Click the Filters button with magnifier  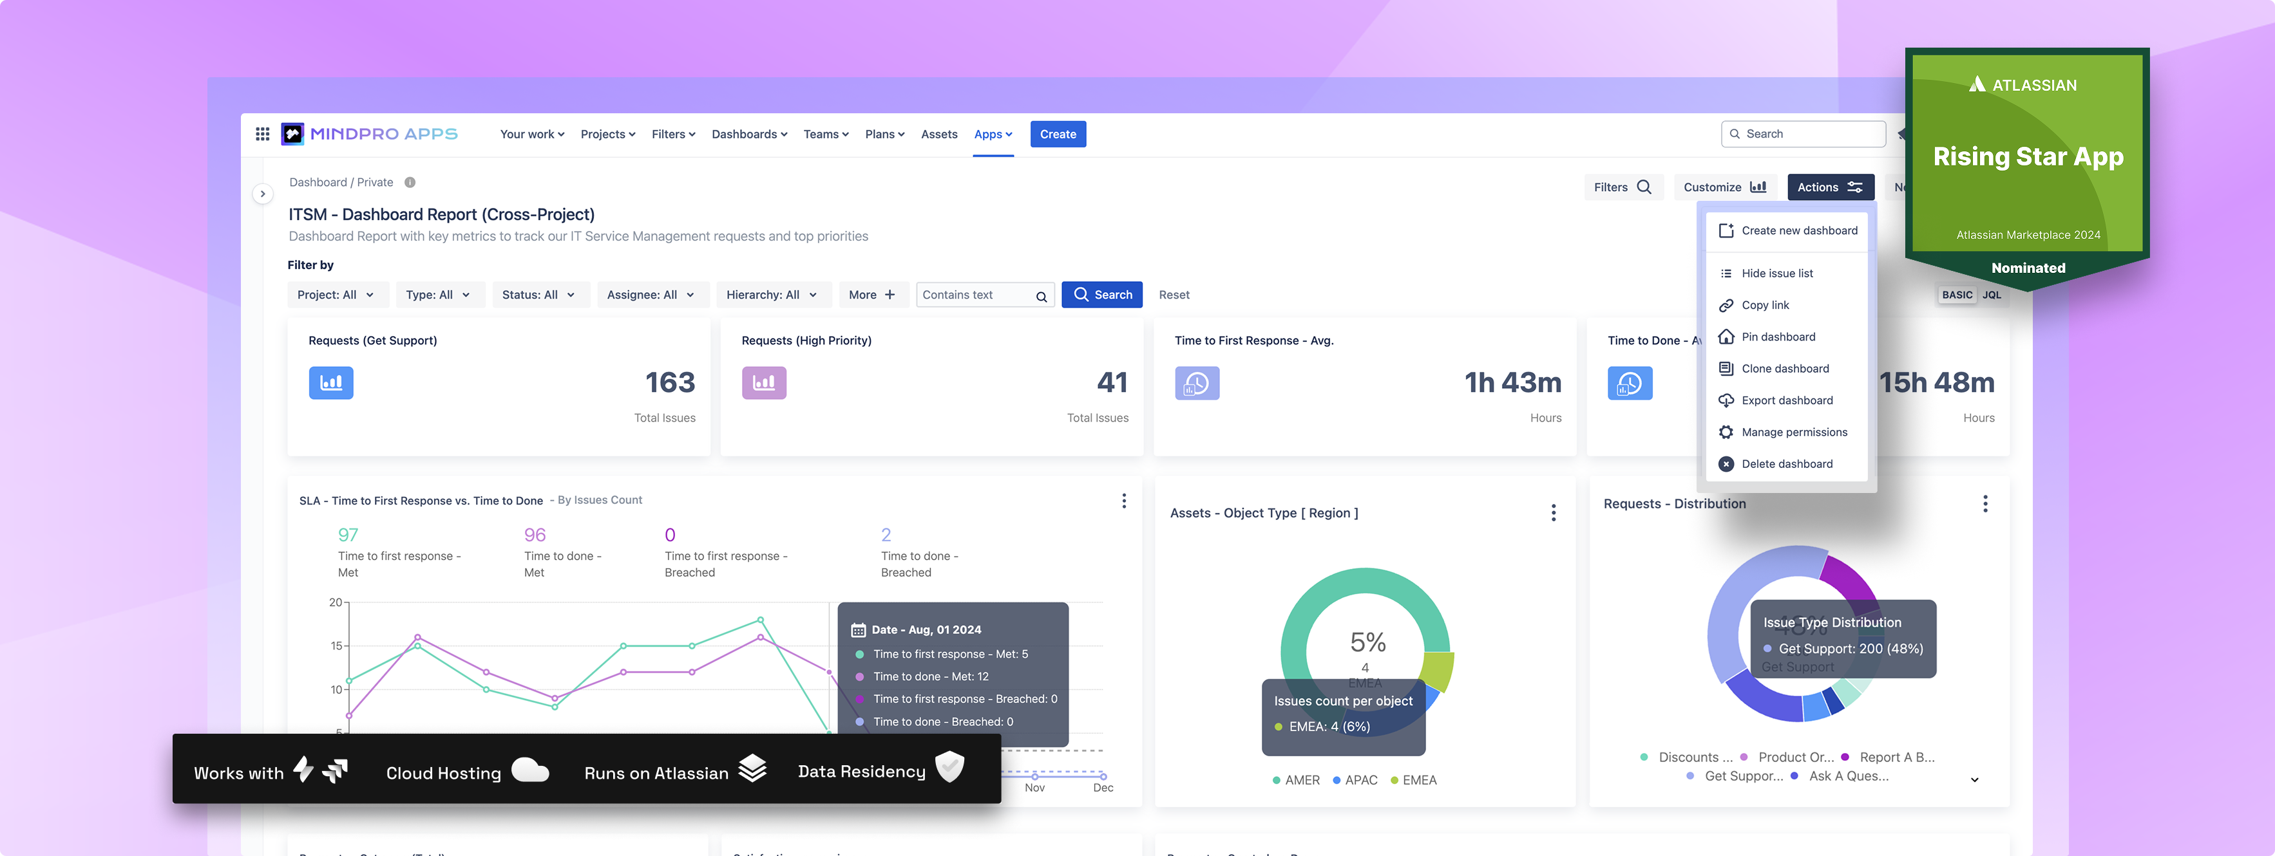(1623, 187)
